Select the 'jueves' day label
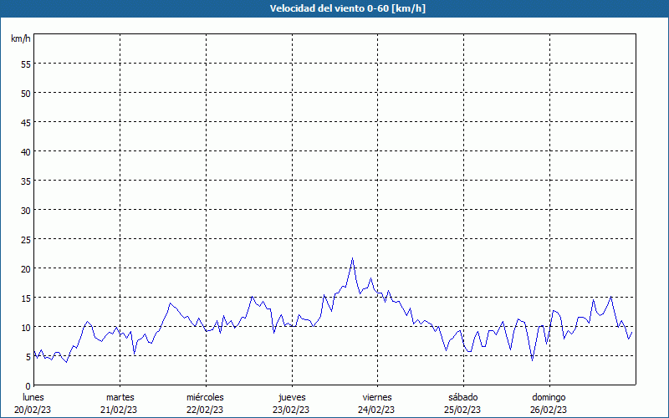The height and width of the screenshot is (418, 669). tap(292, 397)
